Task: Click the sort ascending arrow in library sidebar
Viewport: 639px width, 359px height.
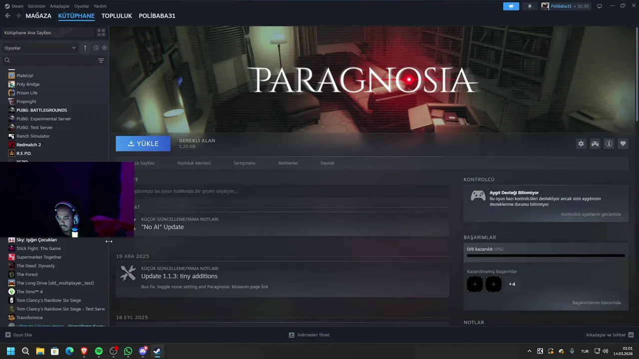Action: 85,48
